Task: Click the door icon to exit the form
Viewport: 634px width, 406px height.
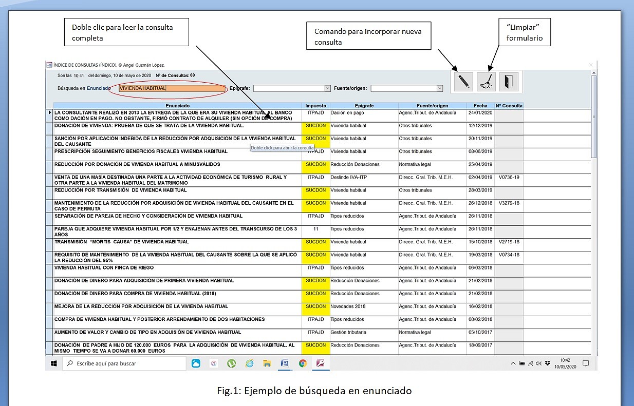Action: pos(509,82)
